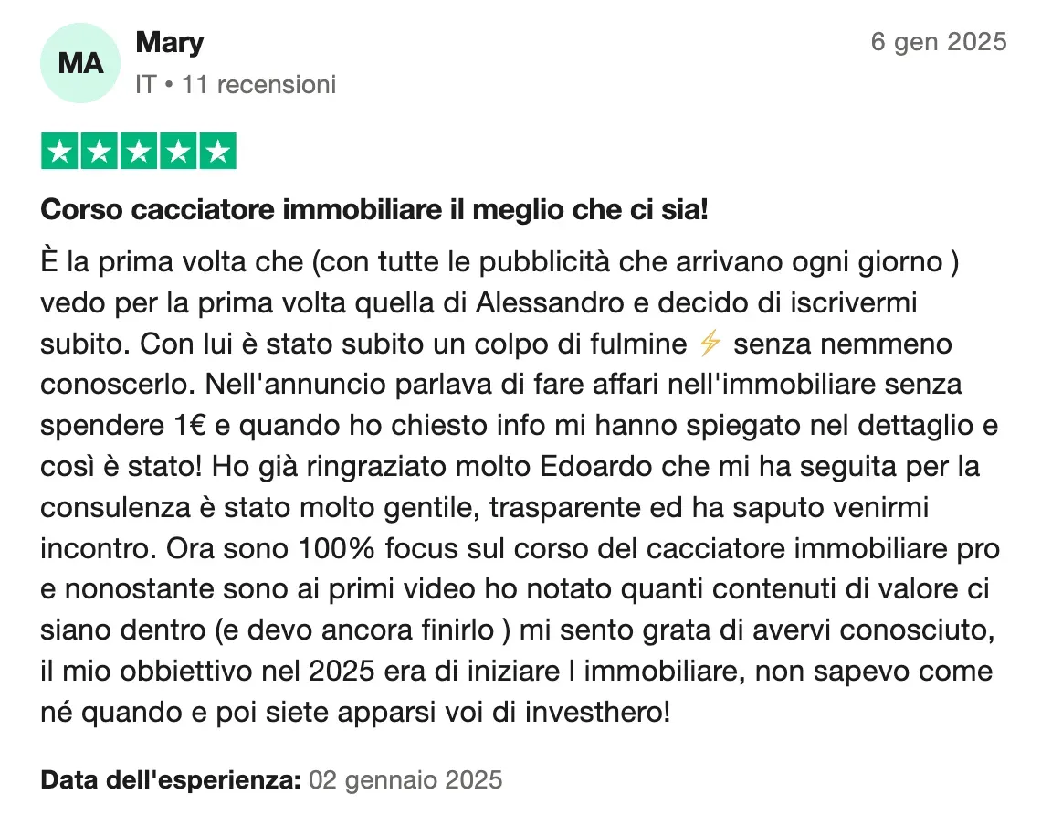
Task: Click the second green rating star
Action: (x=99, y=152)
